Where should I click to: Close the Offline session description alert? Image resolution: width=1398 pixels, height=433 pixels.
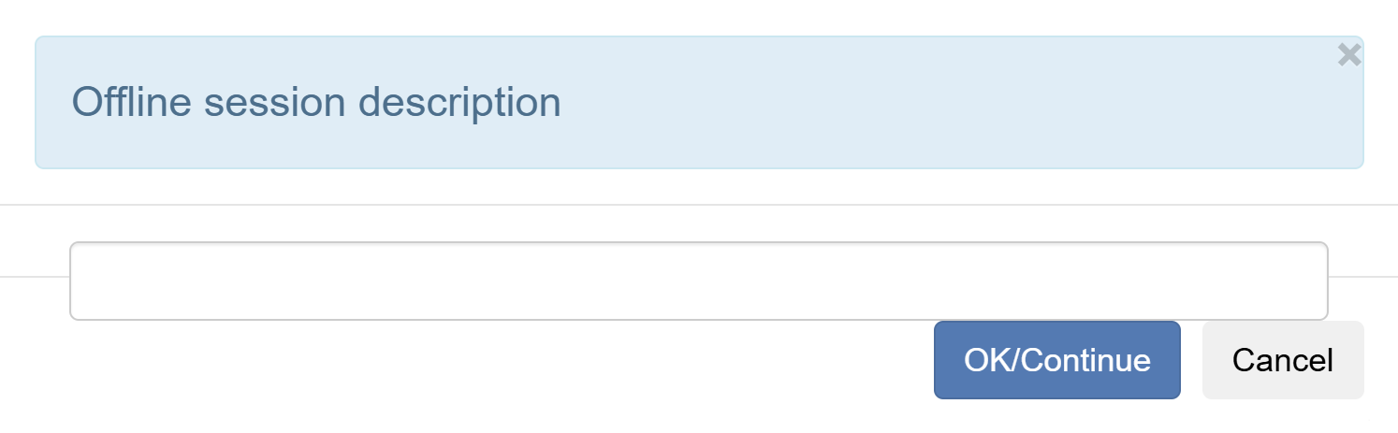(x=1348, y=56)
